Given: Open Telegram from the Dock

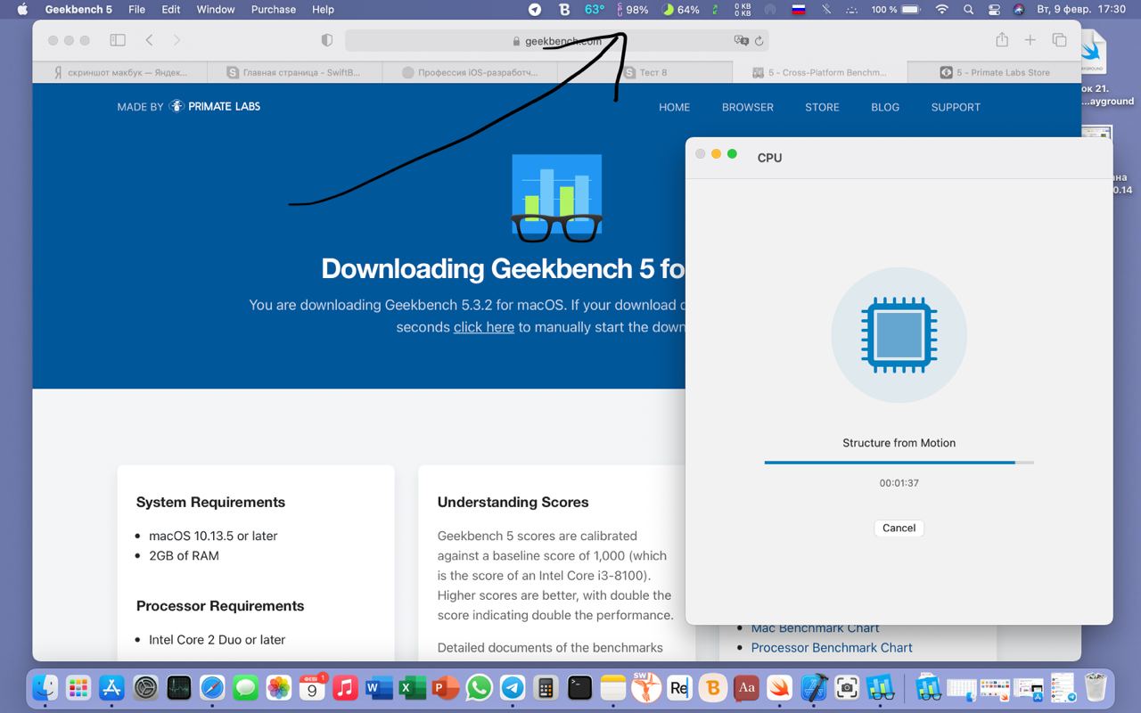Looking at the screenshot, I should (x=513, y=687).
